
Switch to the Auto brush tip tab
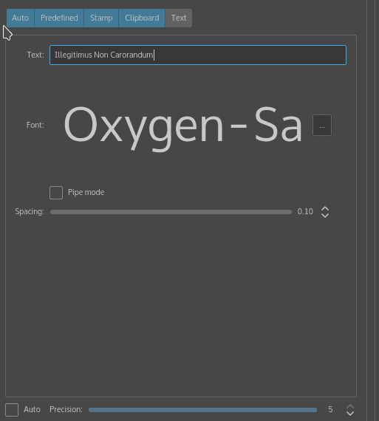pyautogui.click(x=21, y=18)
